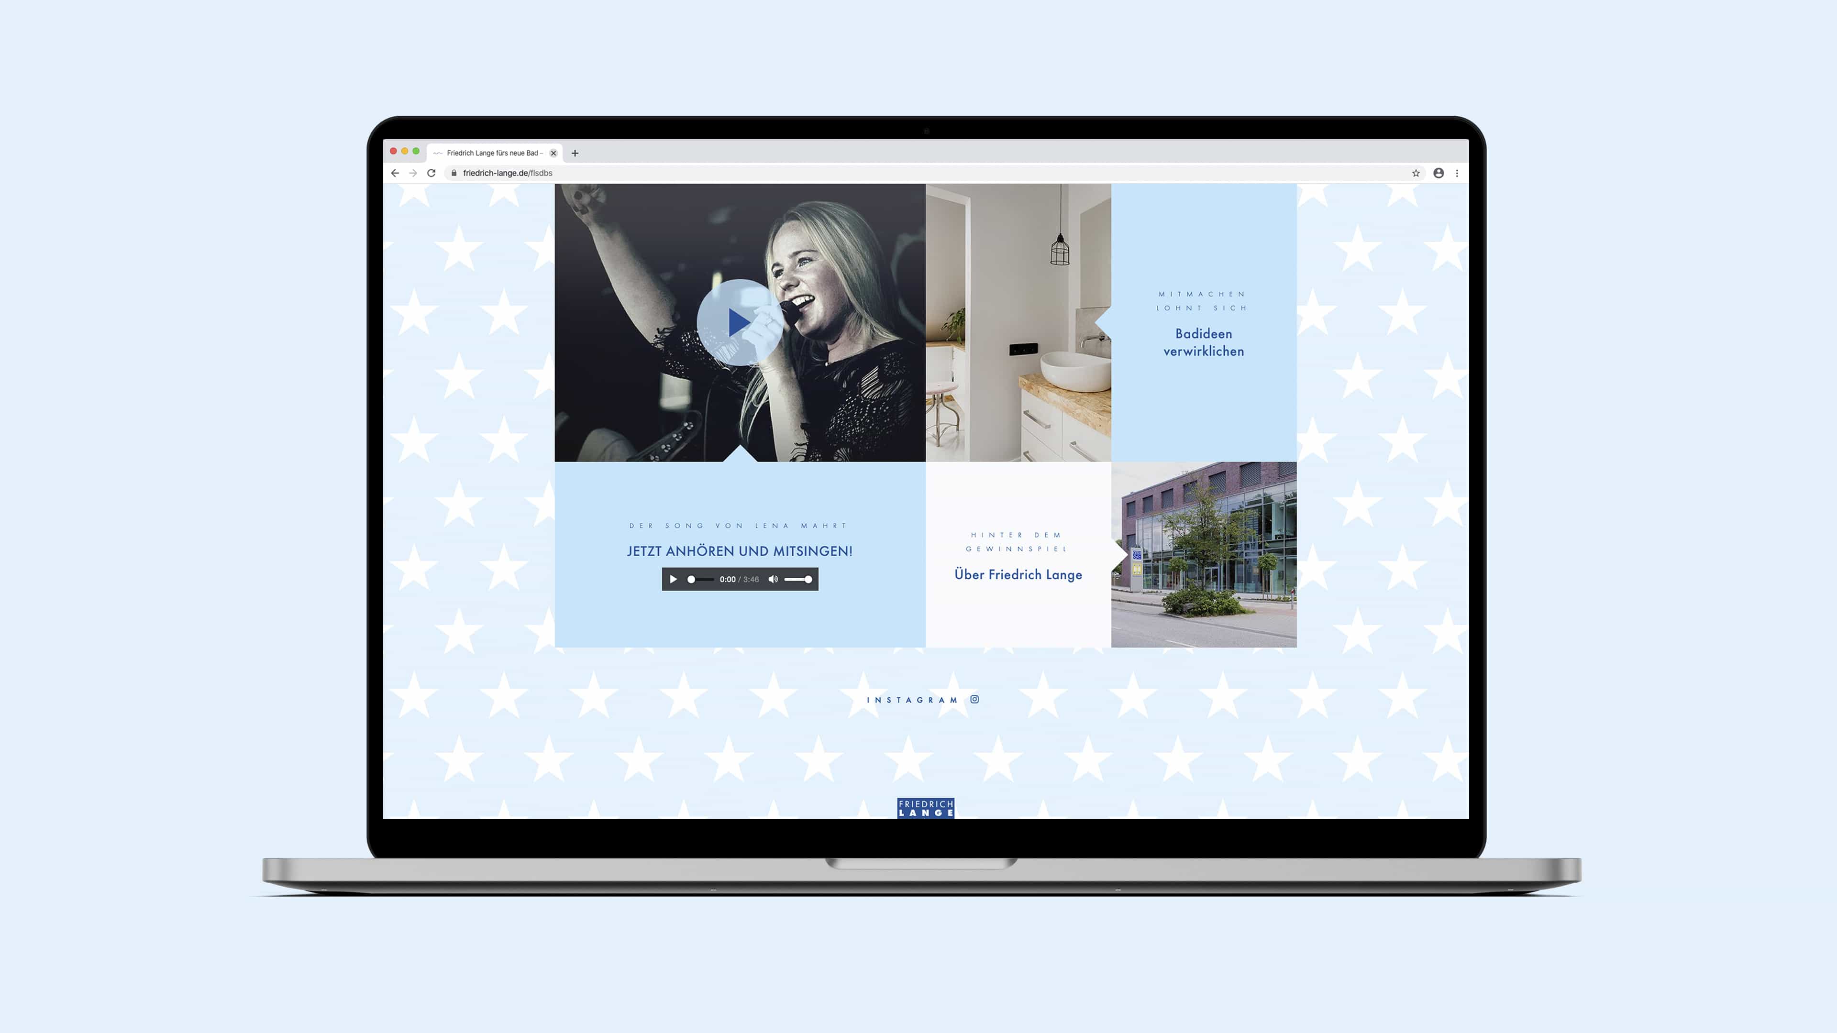This screenshot has width=1837, height=1033.
Task: Go back to previous page
Action: click(x=395, y=173)
